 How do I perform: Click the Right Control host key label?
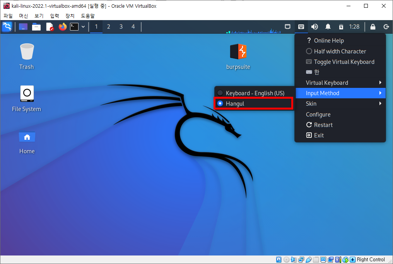(x=371, y=260)
